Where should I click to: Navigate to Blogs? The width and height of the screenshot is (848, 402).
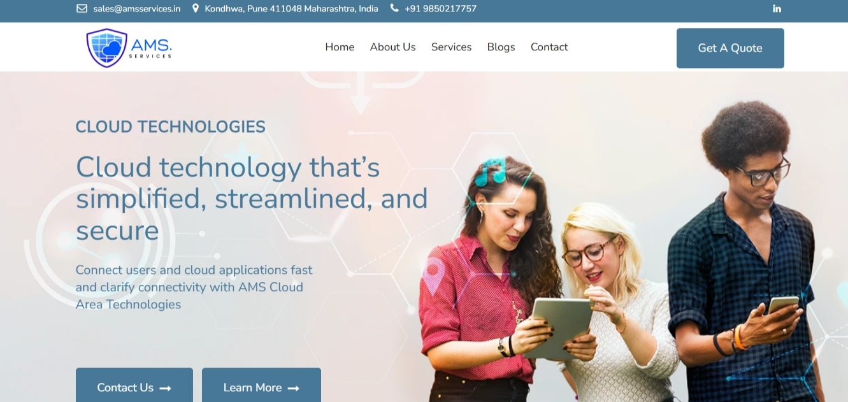(x=501, y=47)
